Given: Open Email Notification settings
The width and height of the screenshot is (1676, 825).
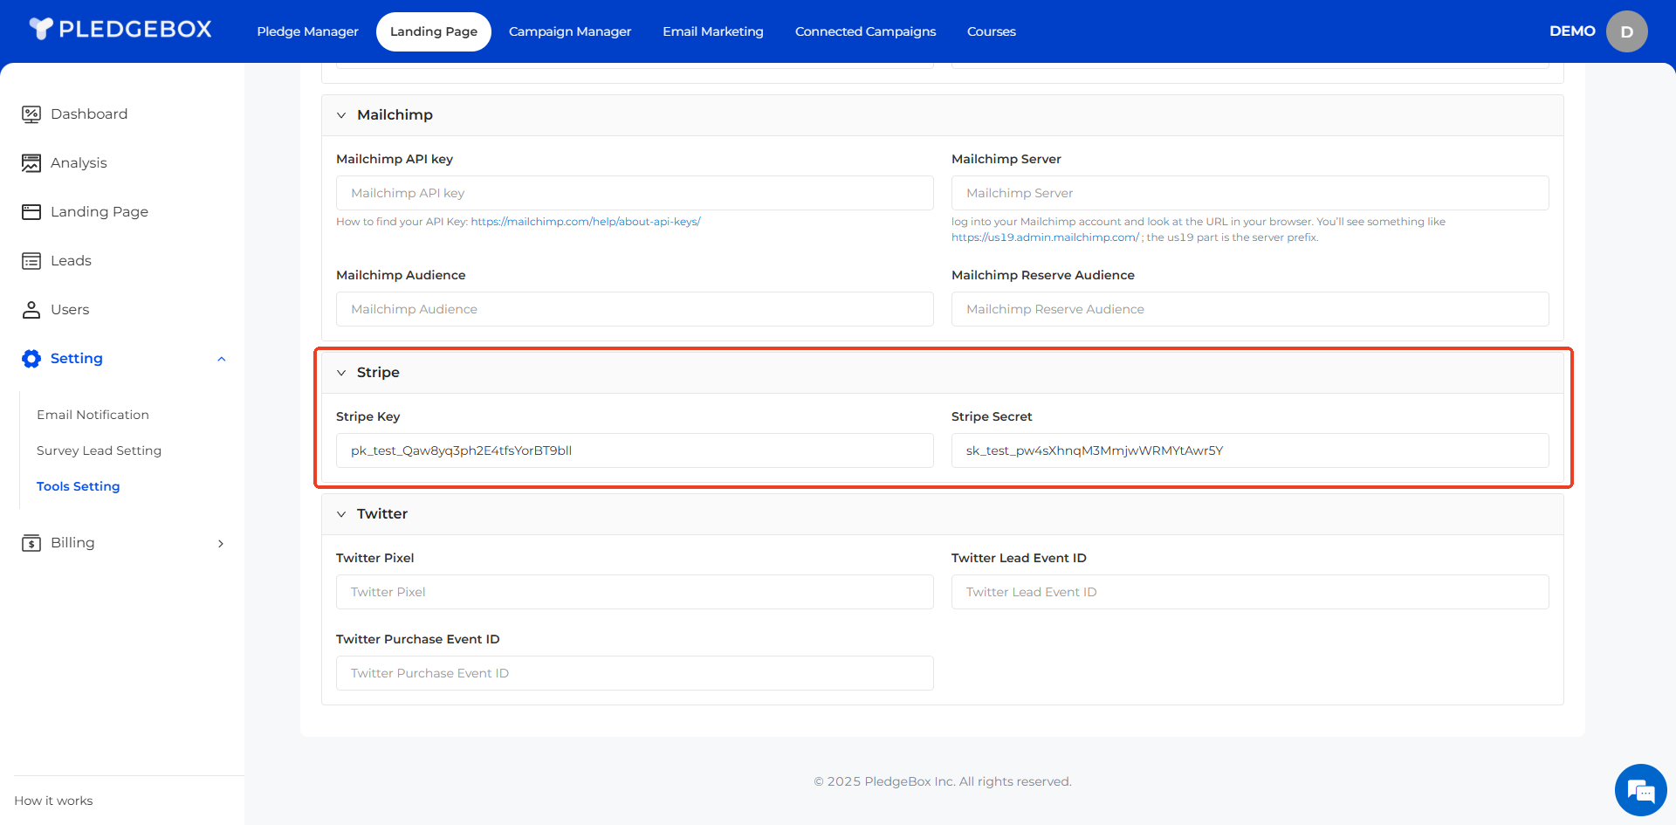Looking at the screenshot, I should click(93, 415).
